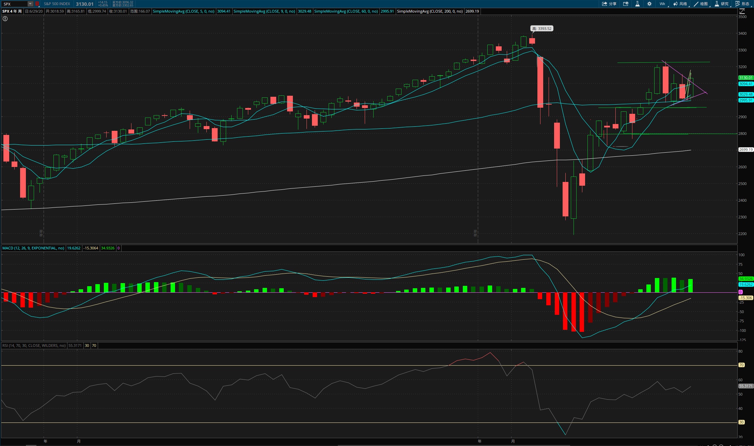Click MACD value 19.6262 in study header
This screenshot has height=446, width=754.
pos(74,248)
